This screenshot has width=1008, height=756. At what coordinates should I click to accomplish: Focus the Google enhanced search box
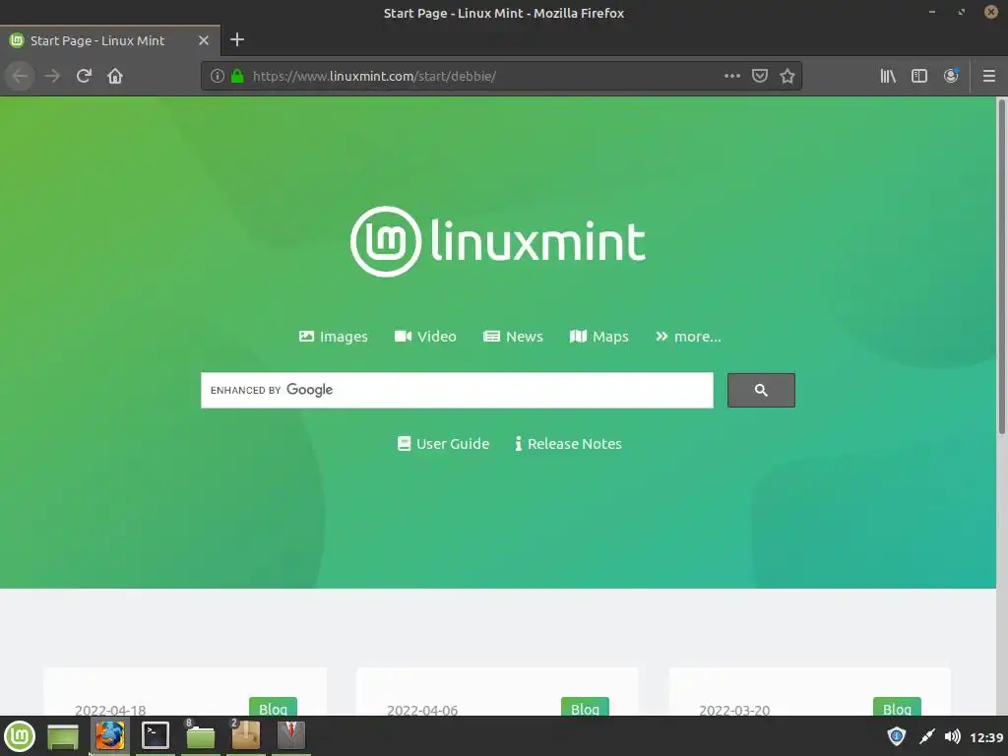tap(457, 390)
